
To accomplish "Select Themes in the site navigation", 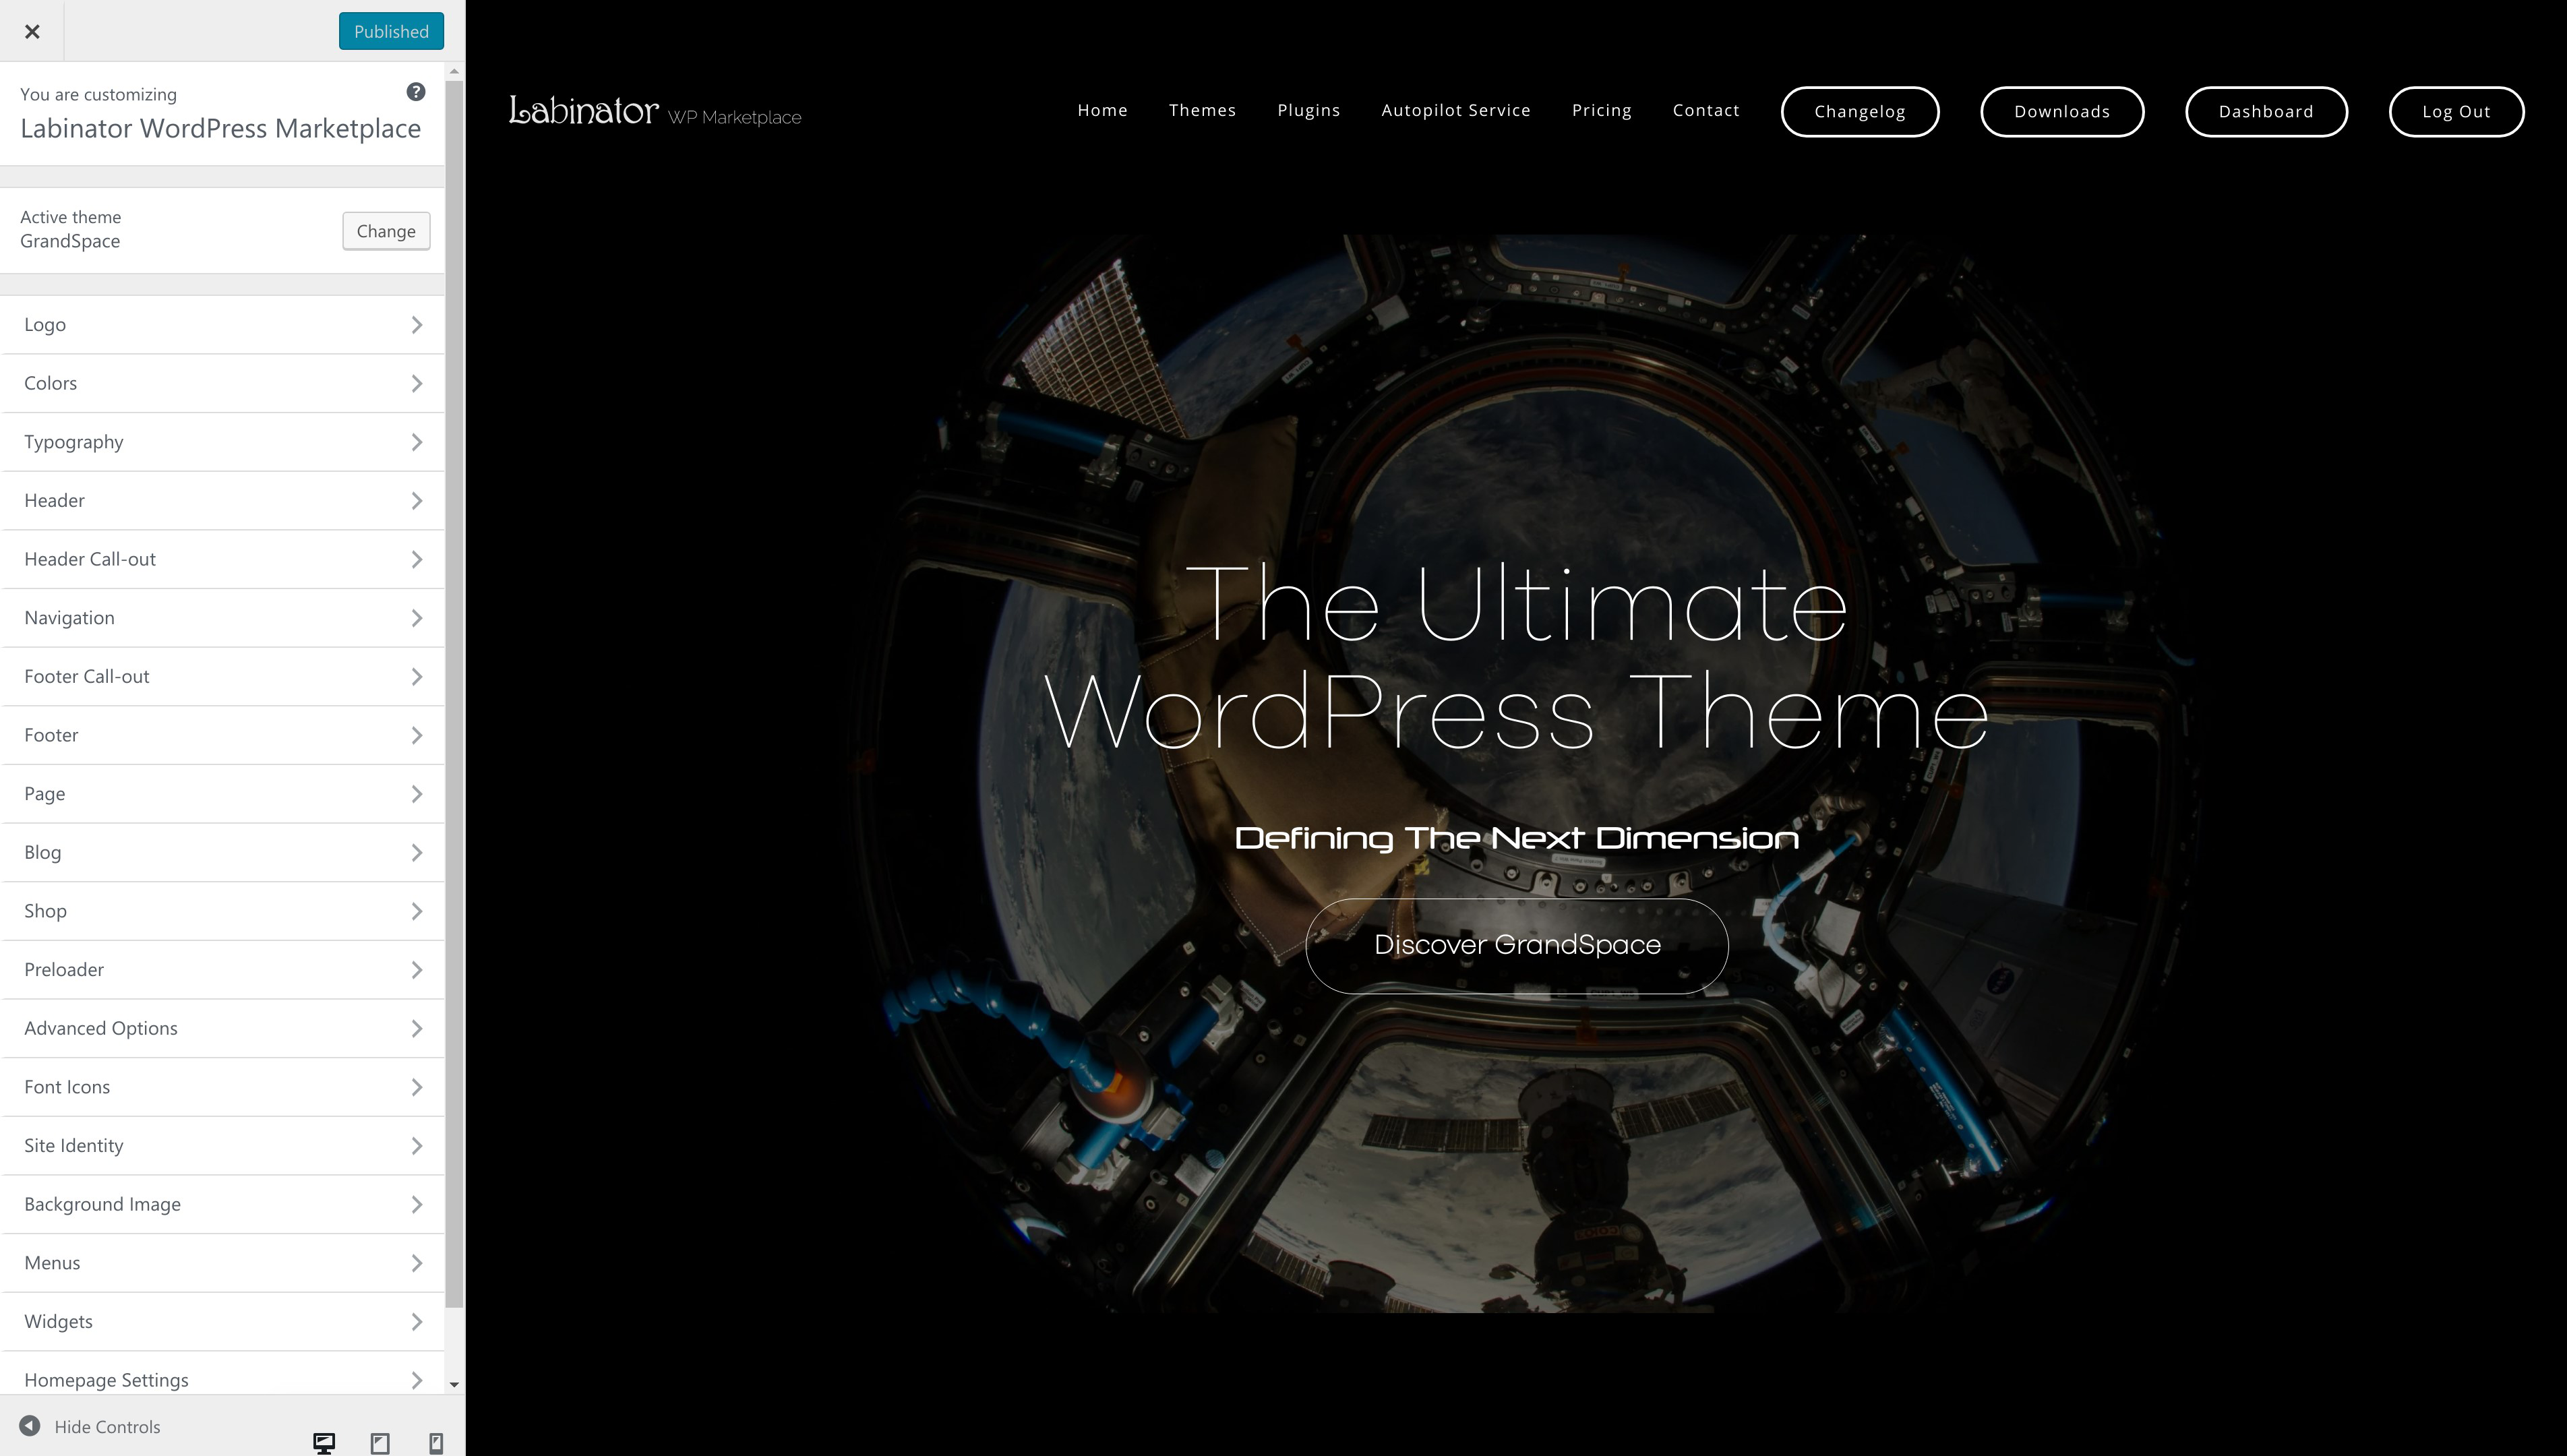I will pos(1202,110).
